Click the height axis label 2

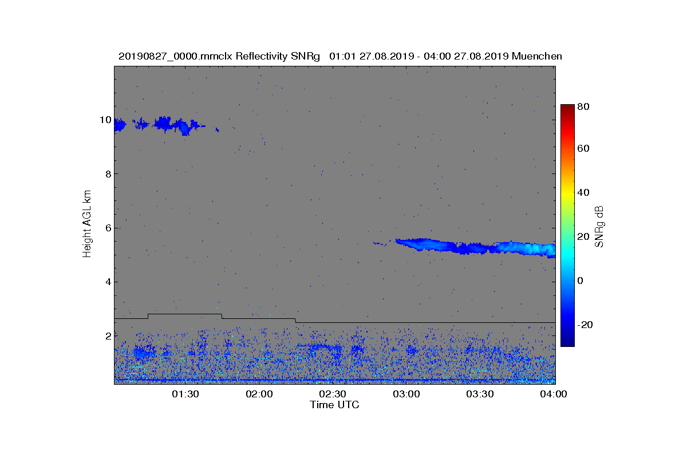point(108,335)
